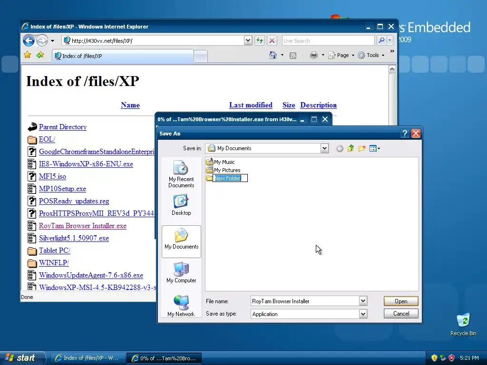Open the Tablet PC/ folder link
Viewport: 487px width, 365px height.
tap(55, 250)
